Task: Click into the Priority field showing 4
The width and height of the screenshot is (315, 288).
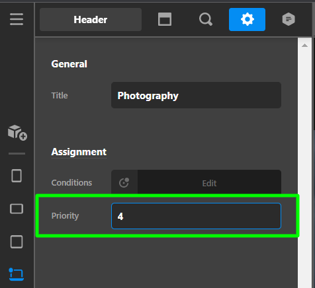Action: pyautogui.click(x=196, y=216)
